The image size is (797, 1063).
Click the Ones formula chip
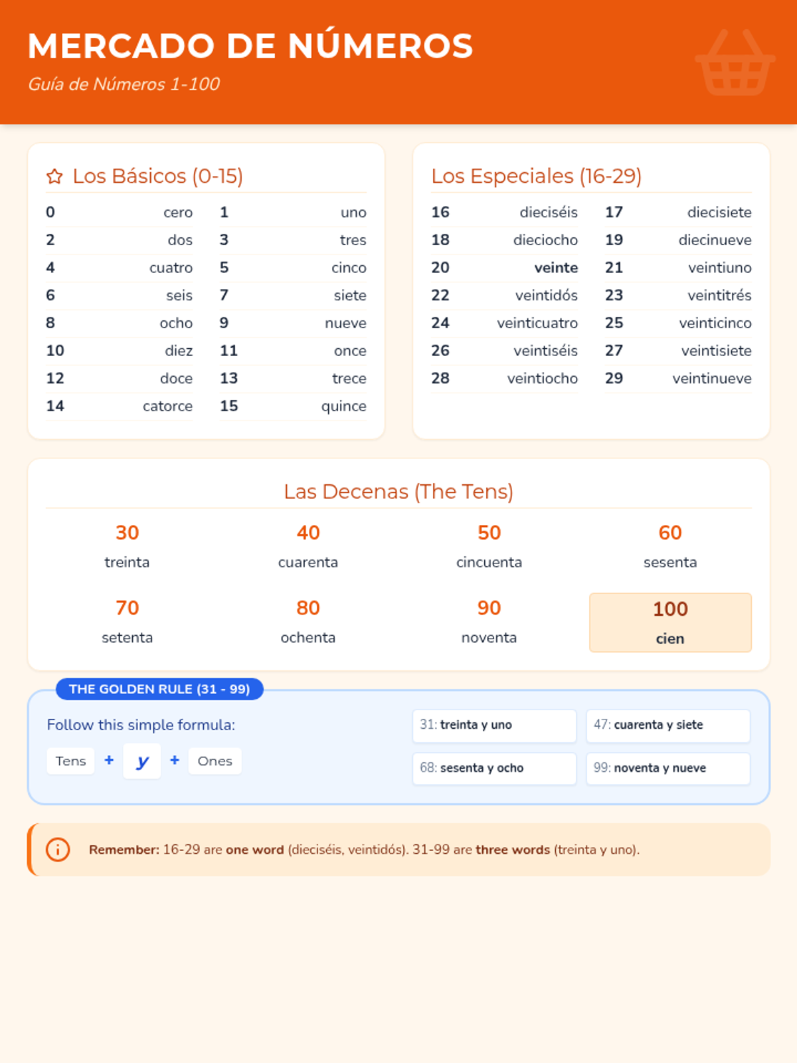215,761
